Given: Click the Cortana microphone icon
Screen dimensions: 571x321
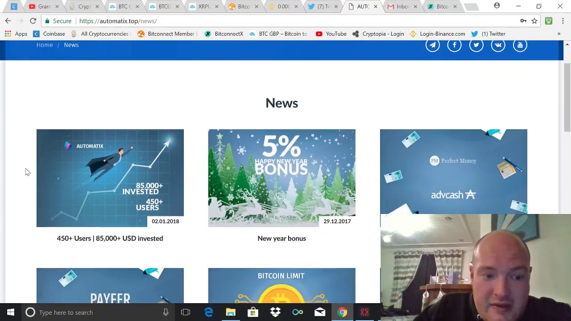Looking at the screenshot, I should [166, 313].
